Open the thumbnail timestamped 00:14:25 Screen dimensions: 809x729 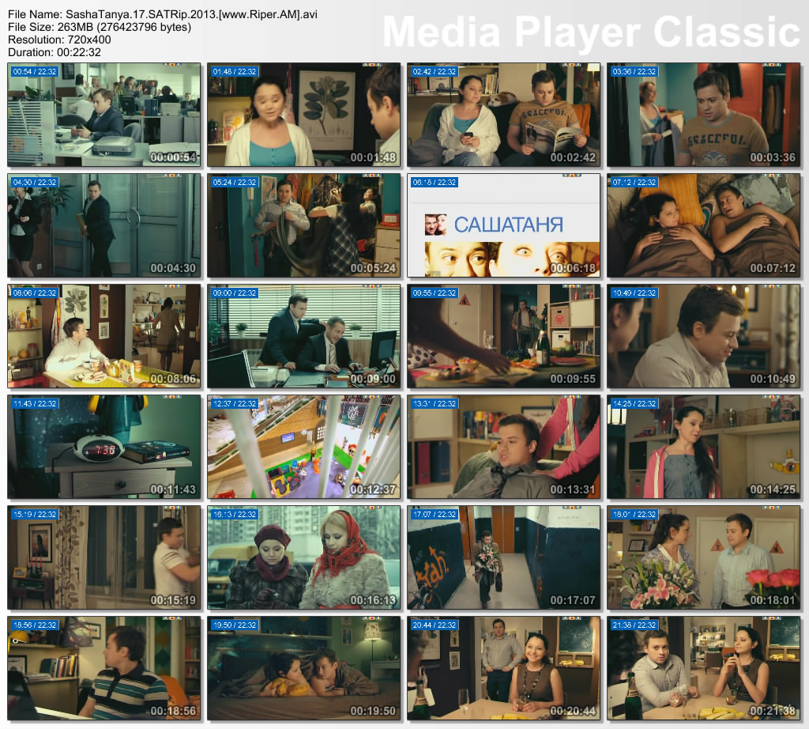(703, 447)
